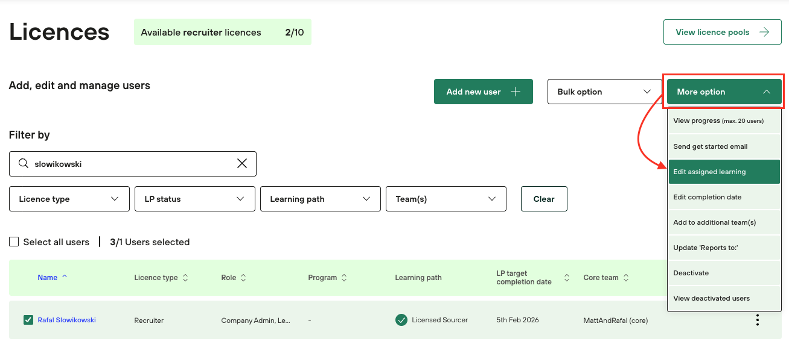Expand the LP status filter
This screenshot has width=789, height=347.
[x=194, y=199]
